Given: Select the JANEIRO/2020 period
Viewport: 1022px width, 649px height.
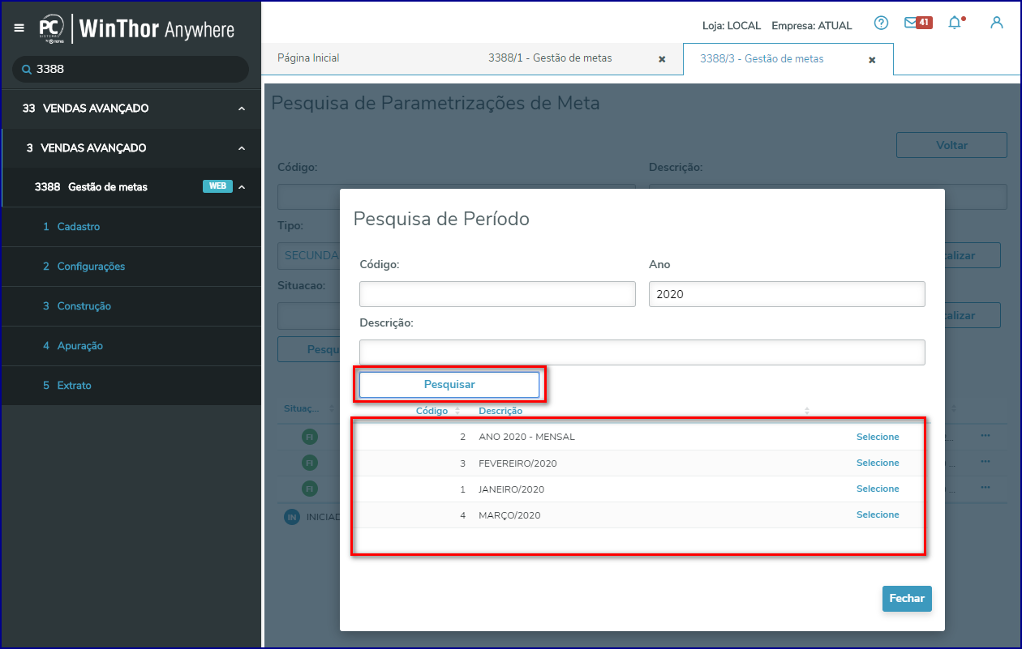Looking at the screenshot, I should tap(878, 489).
